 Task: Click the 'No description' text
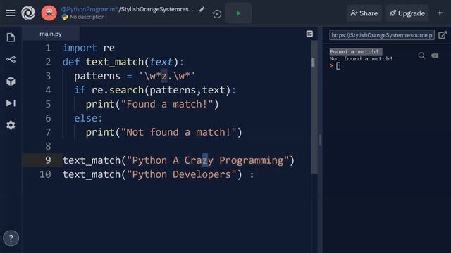pyautogui.click(x=87, y=17)
